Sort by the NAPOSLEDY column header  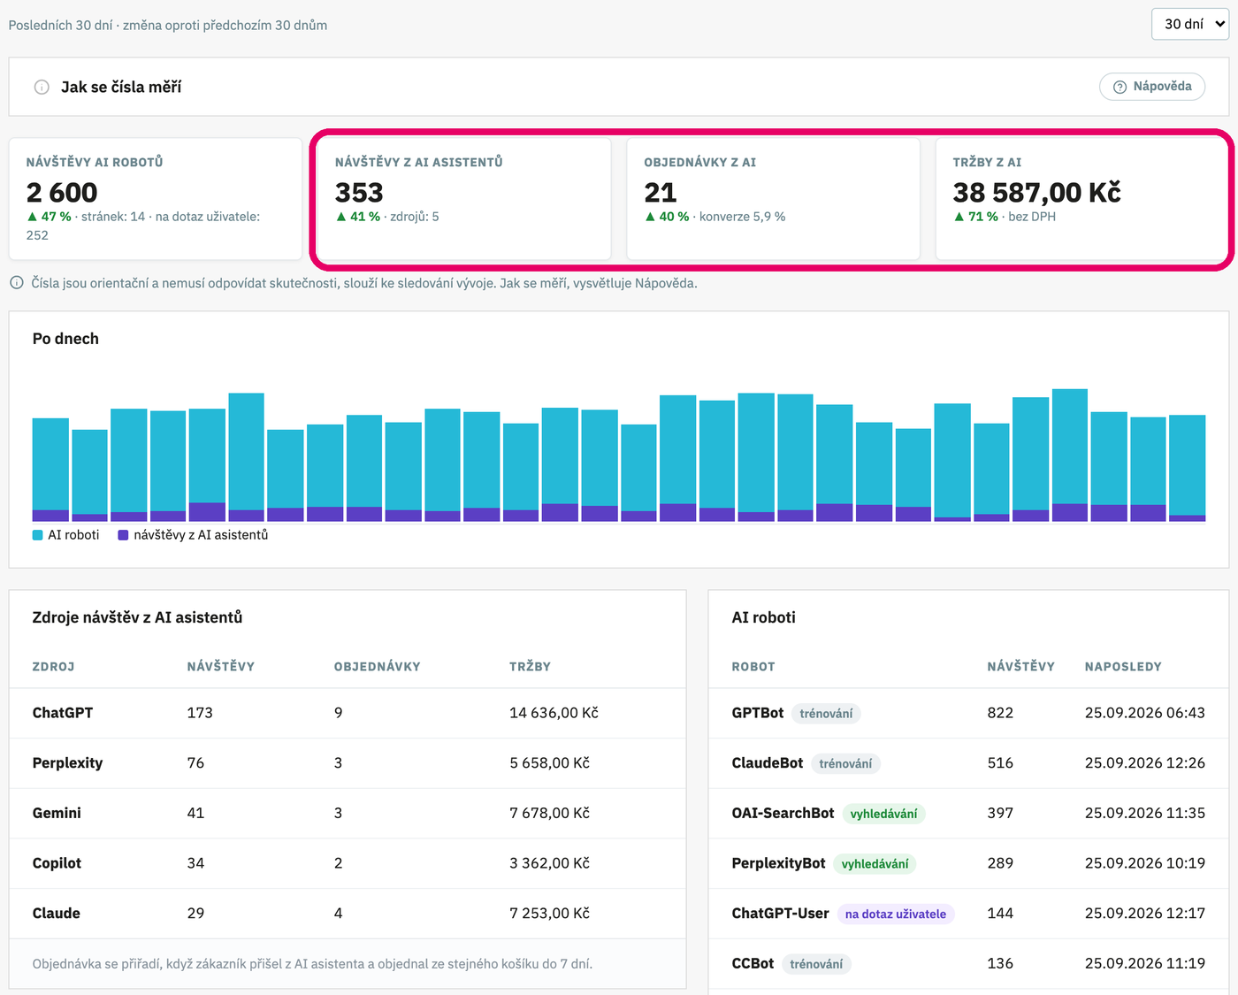(x=1123, y=667)
